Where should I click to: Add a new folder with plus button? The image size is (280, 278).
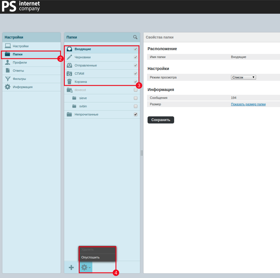(71, 267)
